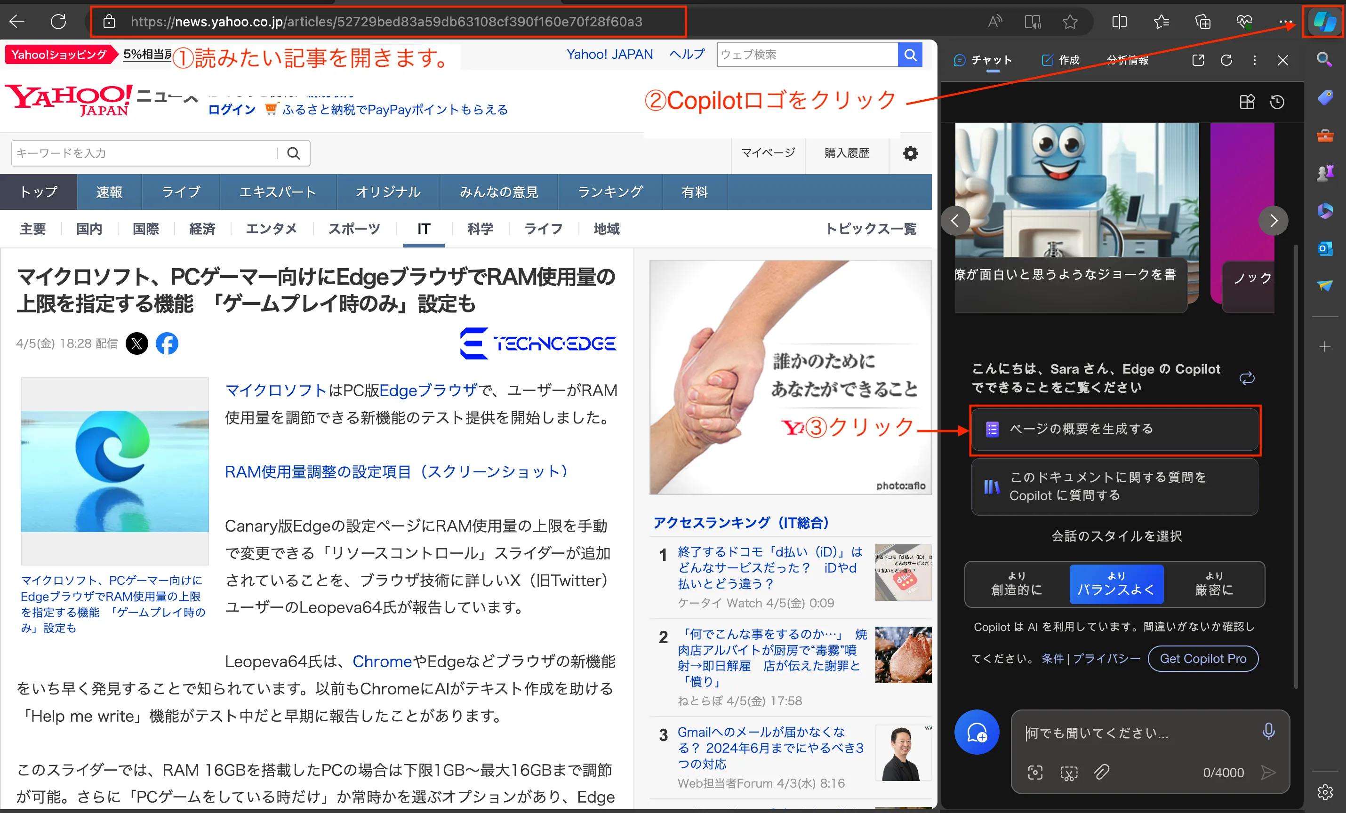Open the マイページ link
Screen dimensions: 1346x813
tap(768, 153)
